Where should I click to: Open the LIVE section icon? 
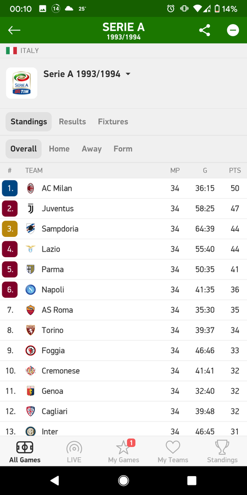pos(74,448)
